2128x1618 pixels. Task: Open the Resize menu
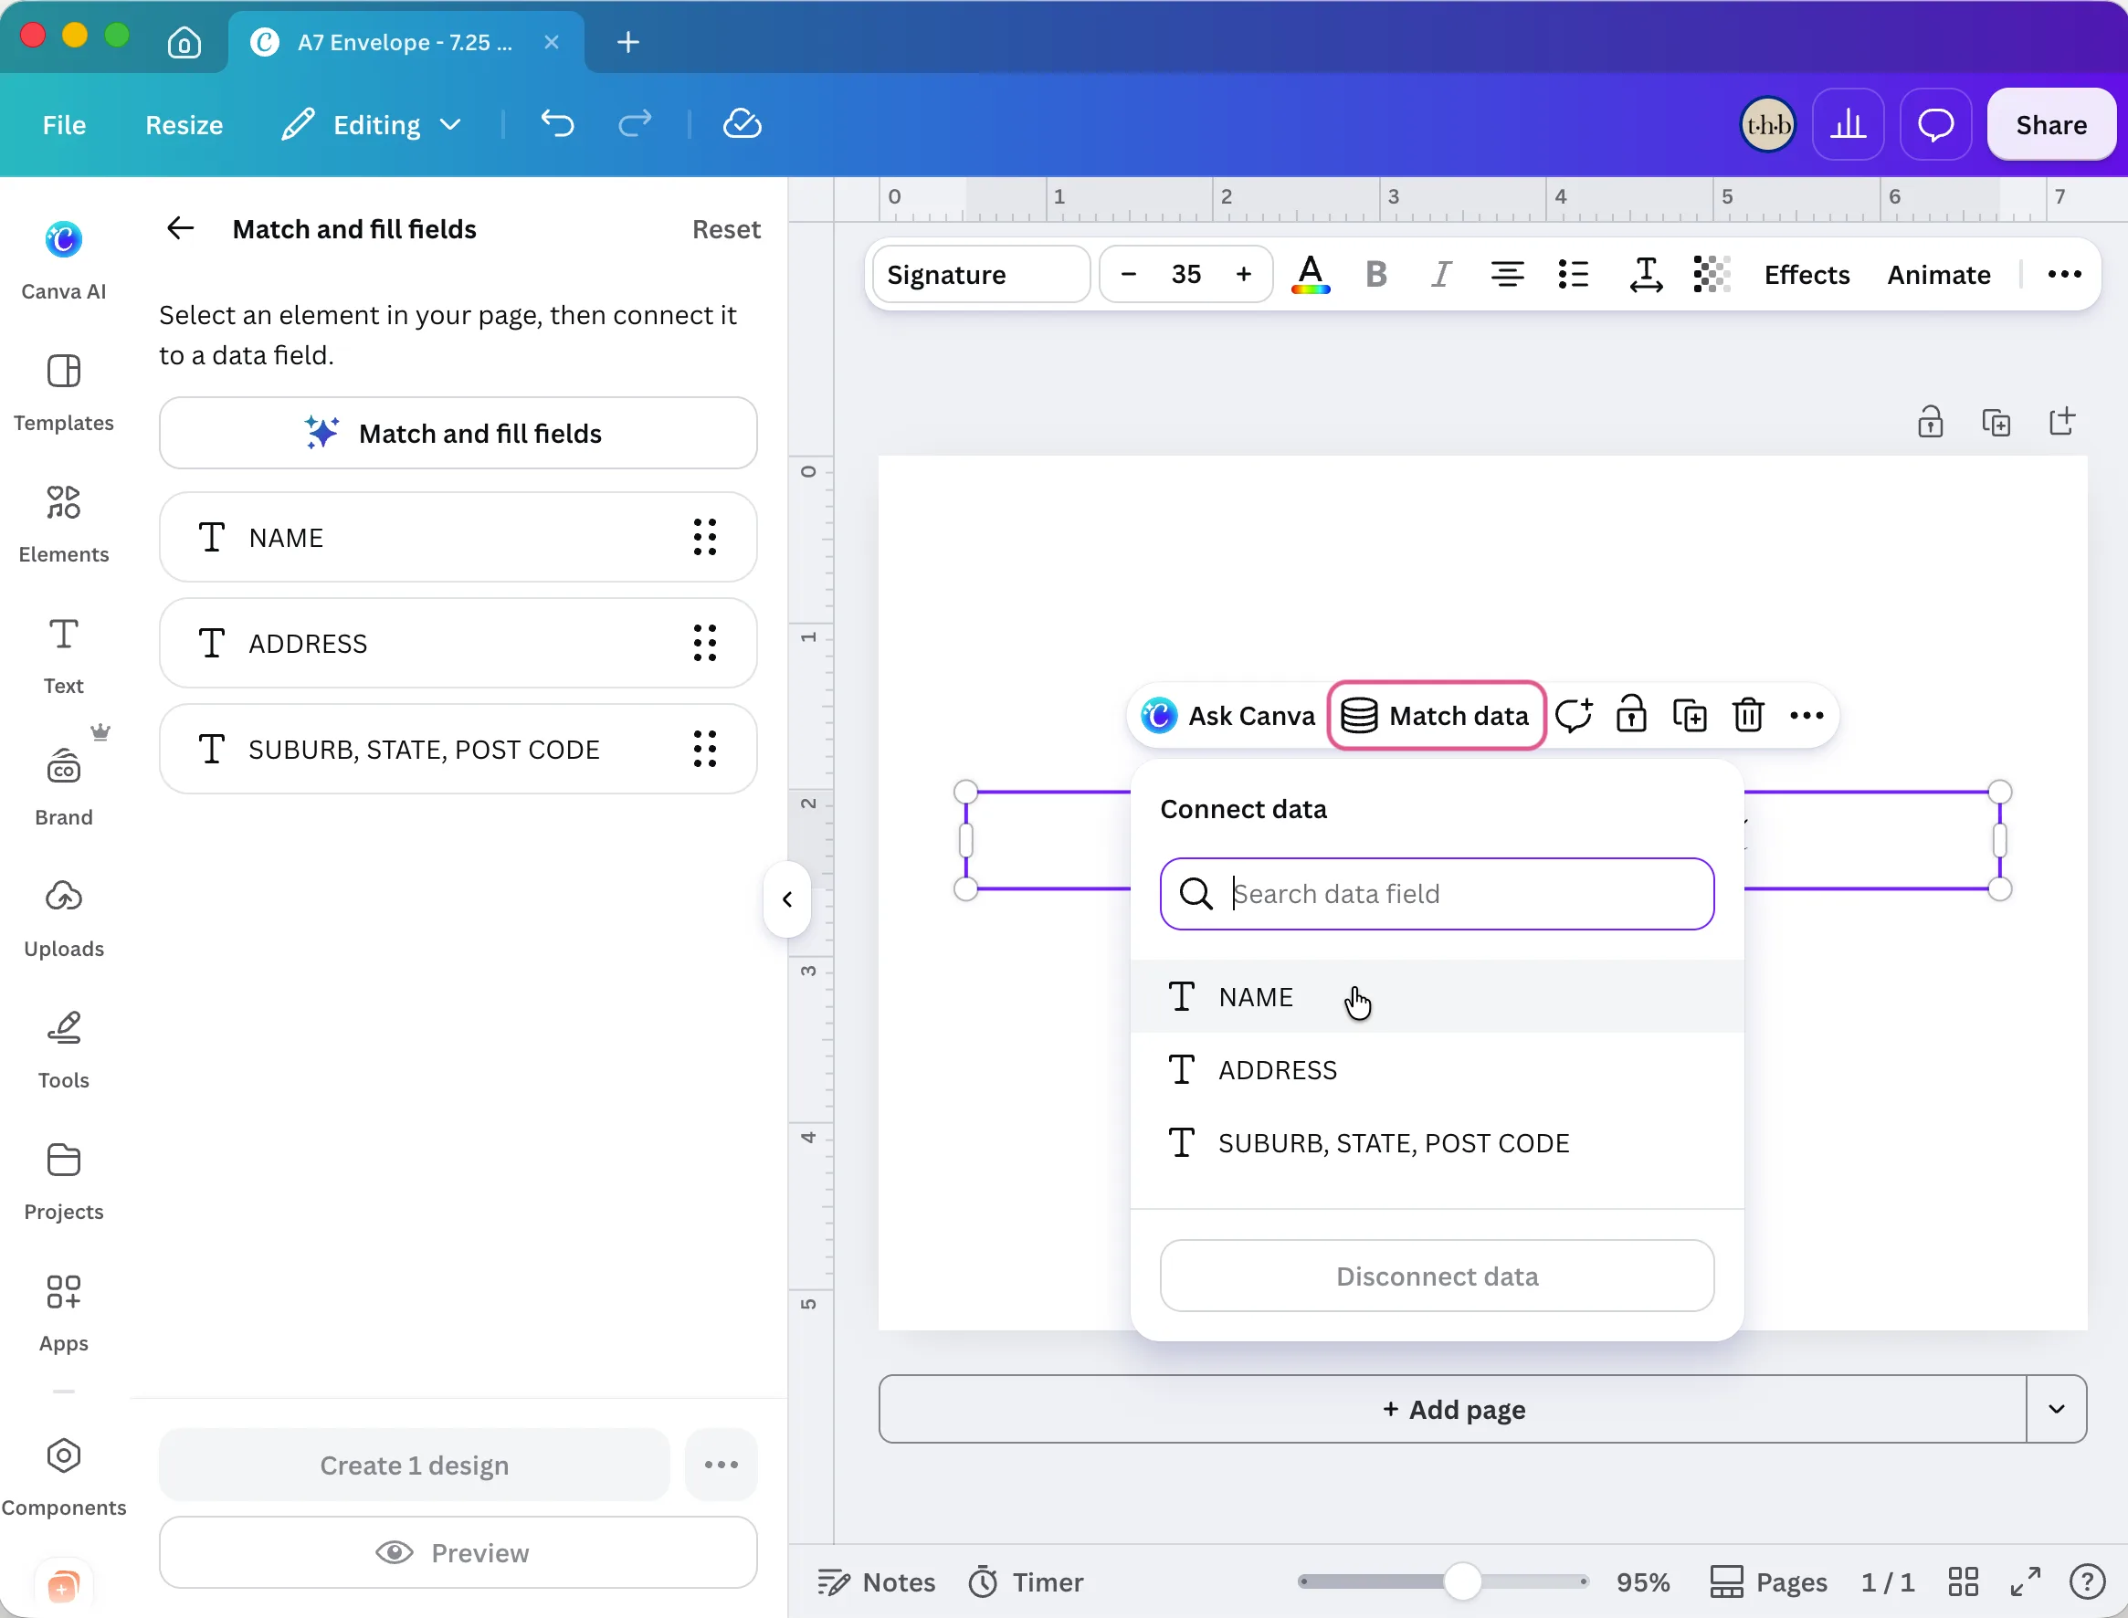[x=184, y=124]
